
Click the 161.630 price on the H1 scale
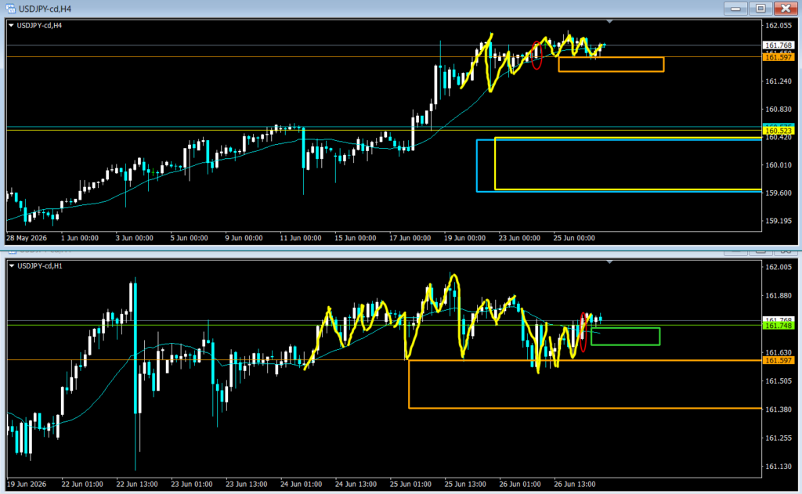[779, 352]
